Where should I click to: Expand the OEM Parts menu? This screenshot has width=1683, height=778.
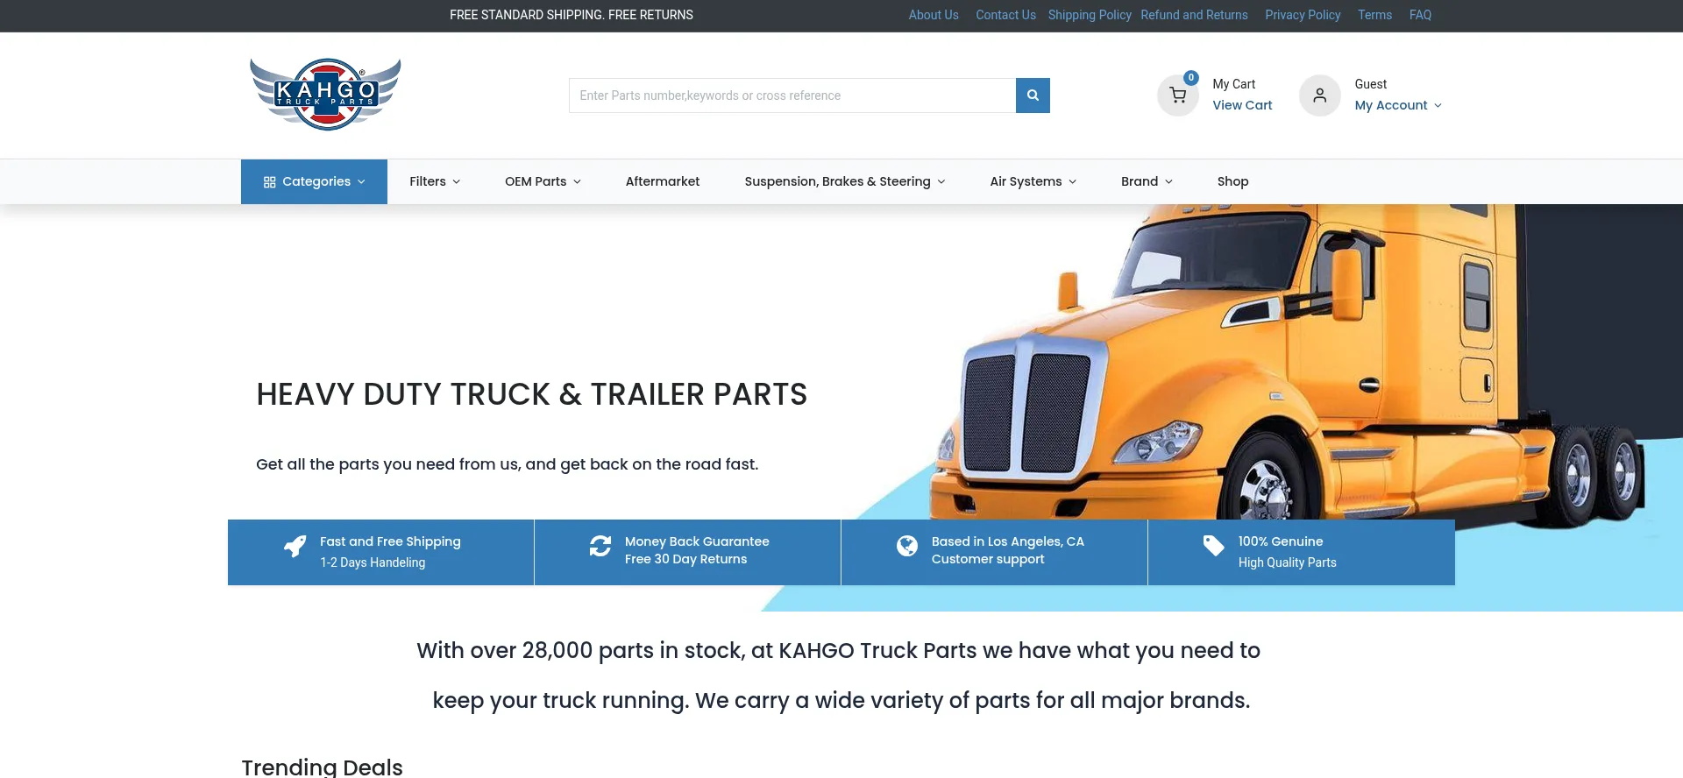[543, 181]
